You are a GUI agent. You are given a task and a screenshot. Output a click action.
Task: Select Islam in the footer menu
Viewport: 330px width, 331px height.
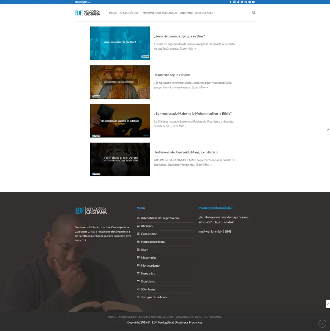(144, 250)
